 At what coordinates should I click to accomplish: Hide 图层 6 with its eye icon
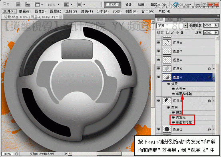[x=159, y=60]
